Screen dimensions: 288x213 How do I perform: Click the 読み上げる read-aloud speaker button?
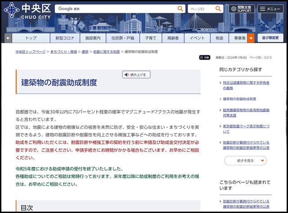pos(135,75)
